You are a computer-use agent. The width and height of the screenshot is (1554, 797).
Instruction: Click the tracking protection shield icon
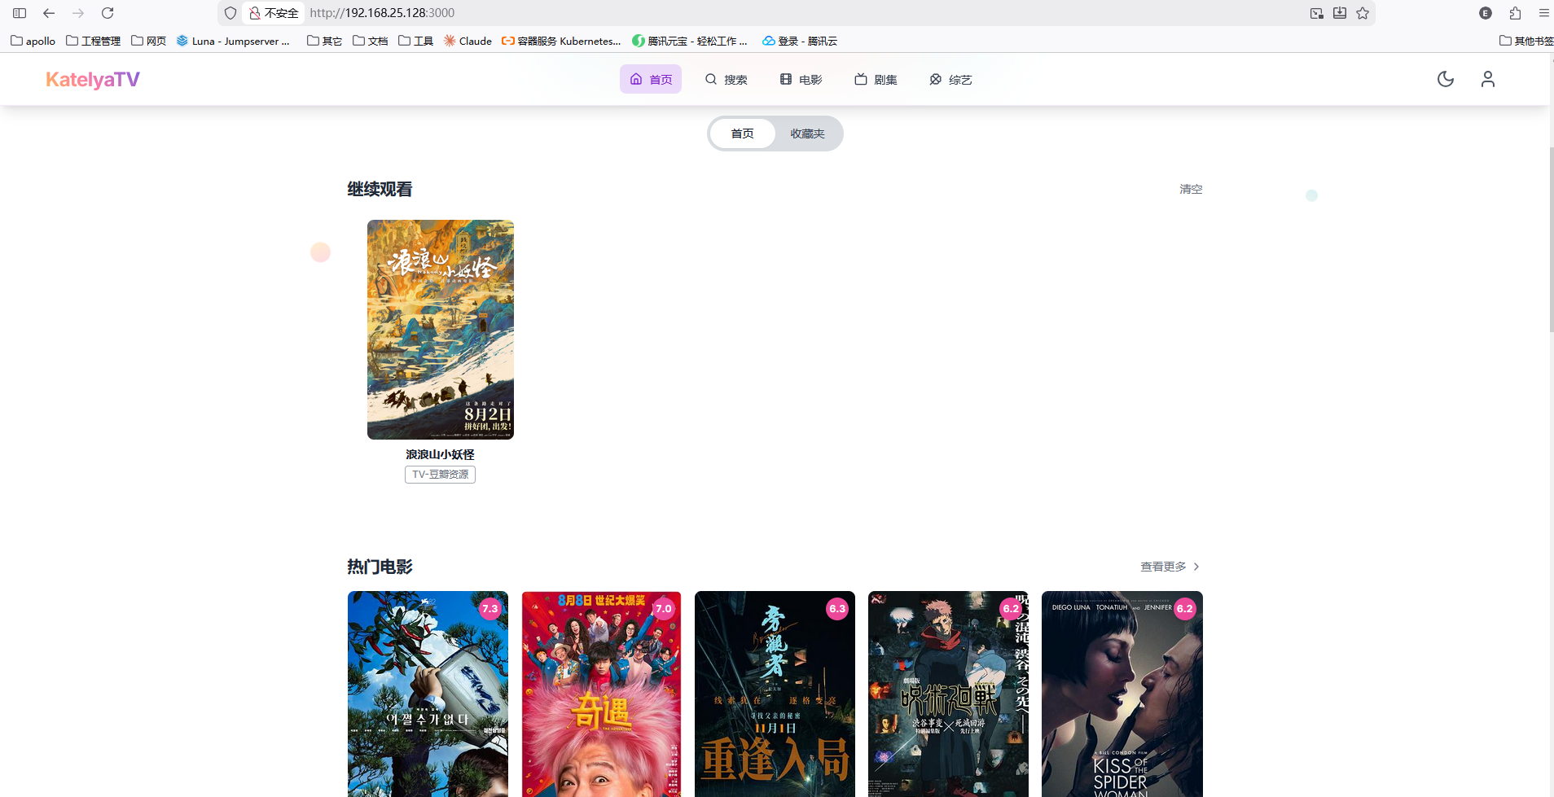230,13
